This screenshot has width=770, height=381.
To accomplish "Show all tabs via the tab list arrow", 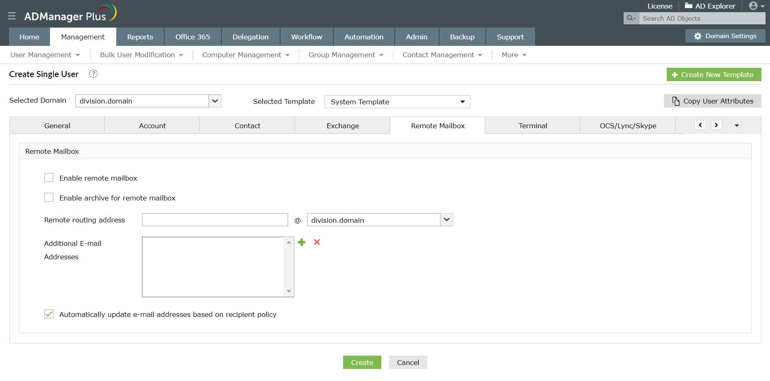I will tap(737, 125).
